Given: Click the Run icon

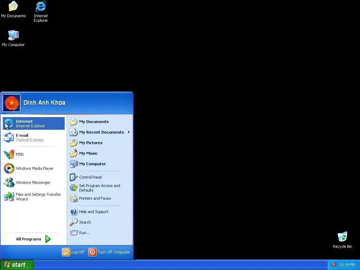Looking at the screenshot, I should point(74,233).
